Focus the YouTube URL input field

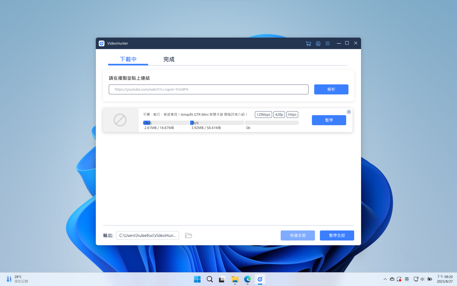(208, 89)
